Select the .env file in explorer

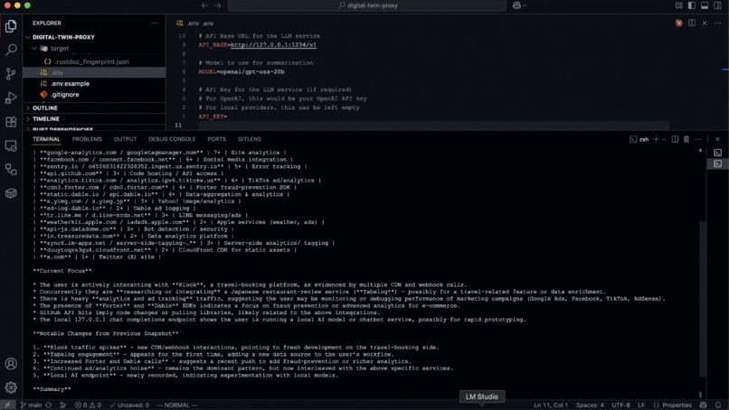tap(94, 72)
